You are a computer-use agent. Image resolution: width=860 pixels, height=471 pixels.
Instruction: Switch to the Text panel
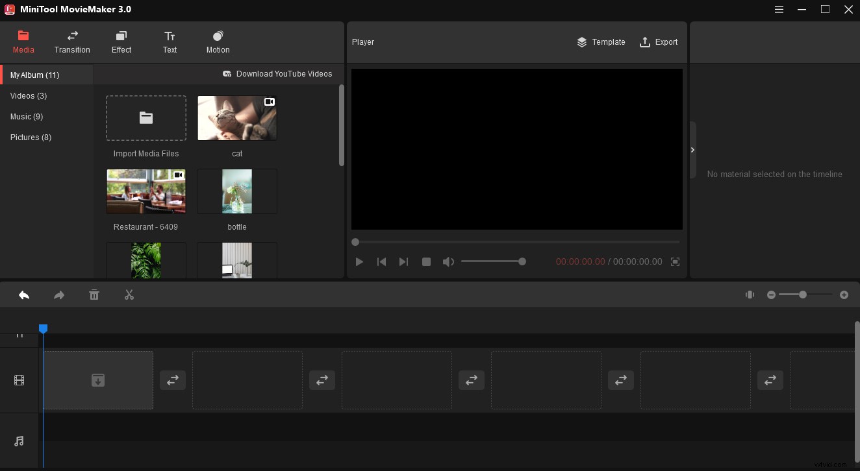point(170,42)
